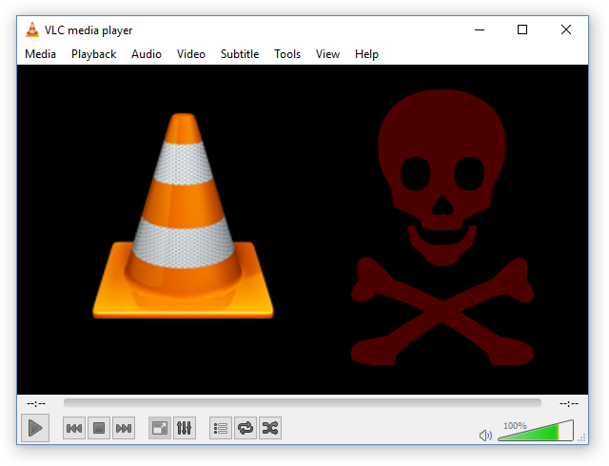Toggle the remaining time label on right
The image size is (609, 466).
coord(569,404)
